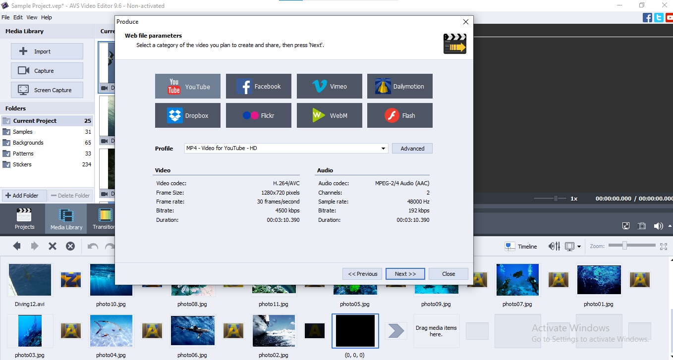Select the Stickers folder

click(x=47, y=164)
